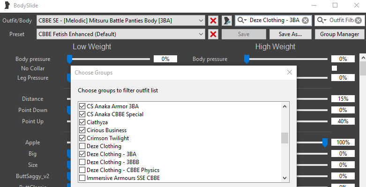The height and width of the screenshot is (187, 366).
Task: Clear the Deze Clothing - 3BA group filter
Action: [x=305, y=21]
